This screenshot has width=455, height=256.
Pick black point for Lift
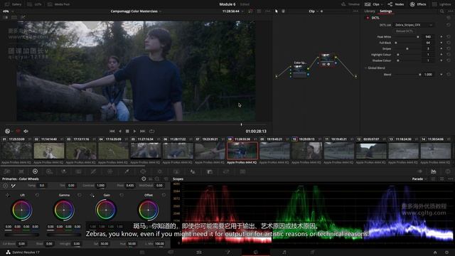[8, 195]
